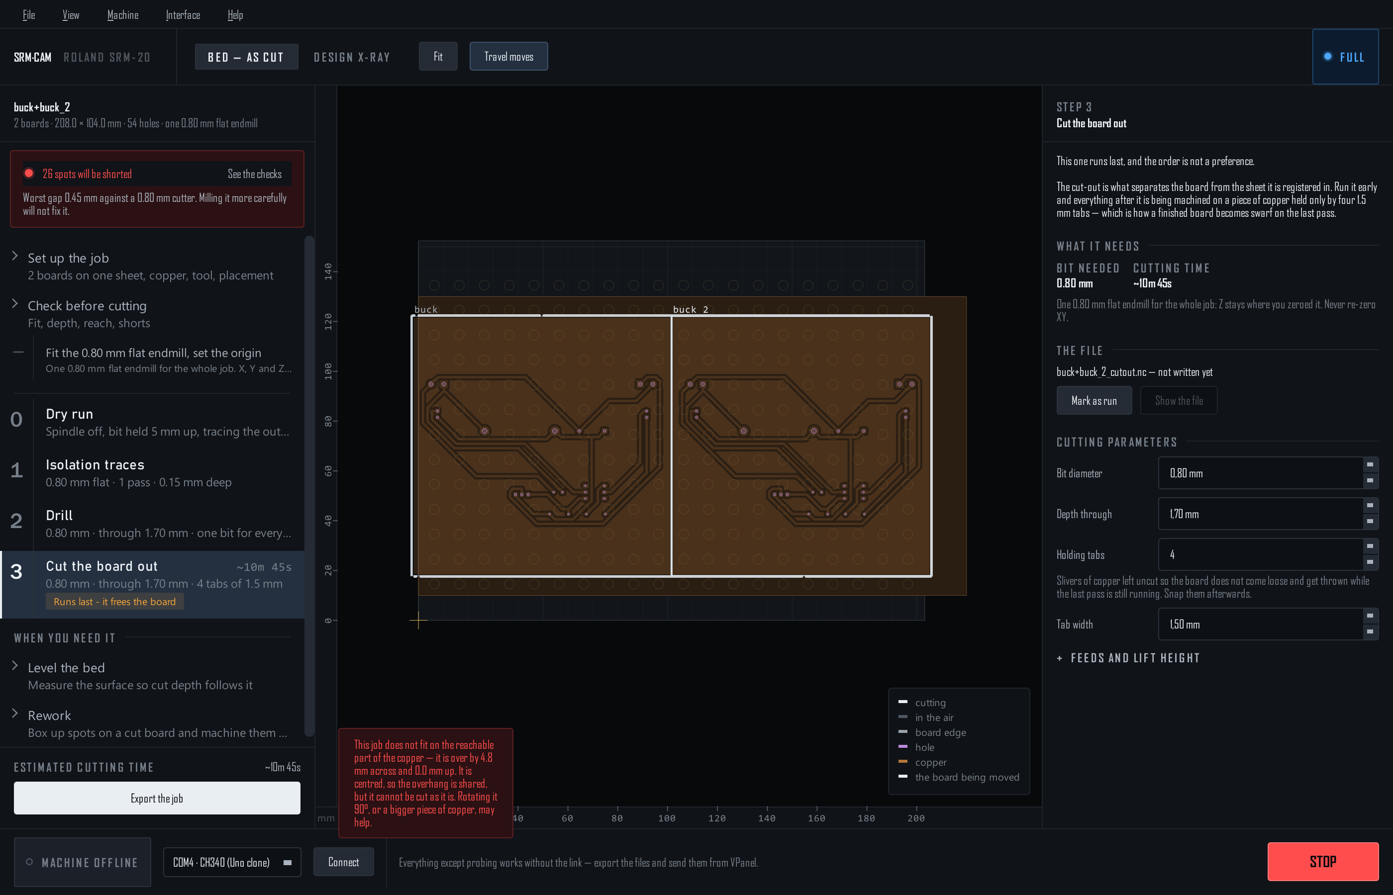Switch to DESIGN X-RAY view
This screenshot has height=895, width=1393.
click(x=352, y=57)
